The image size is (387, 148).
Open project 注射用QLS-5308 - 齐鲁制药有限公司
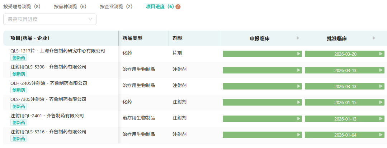coord(48,67)
